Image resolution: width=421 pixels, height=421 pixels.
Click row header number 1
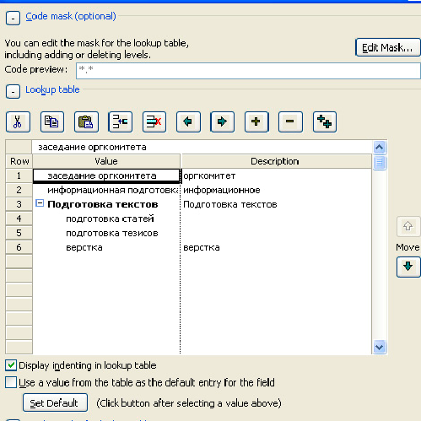click(x=19, y=175)
